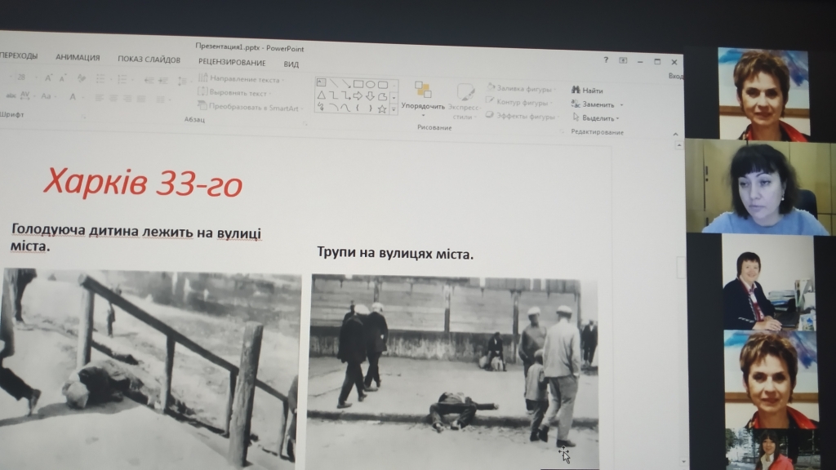Insert the Down Arrow block shape
The image size is (836, 470).
tap(370, 97)
